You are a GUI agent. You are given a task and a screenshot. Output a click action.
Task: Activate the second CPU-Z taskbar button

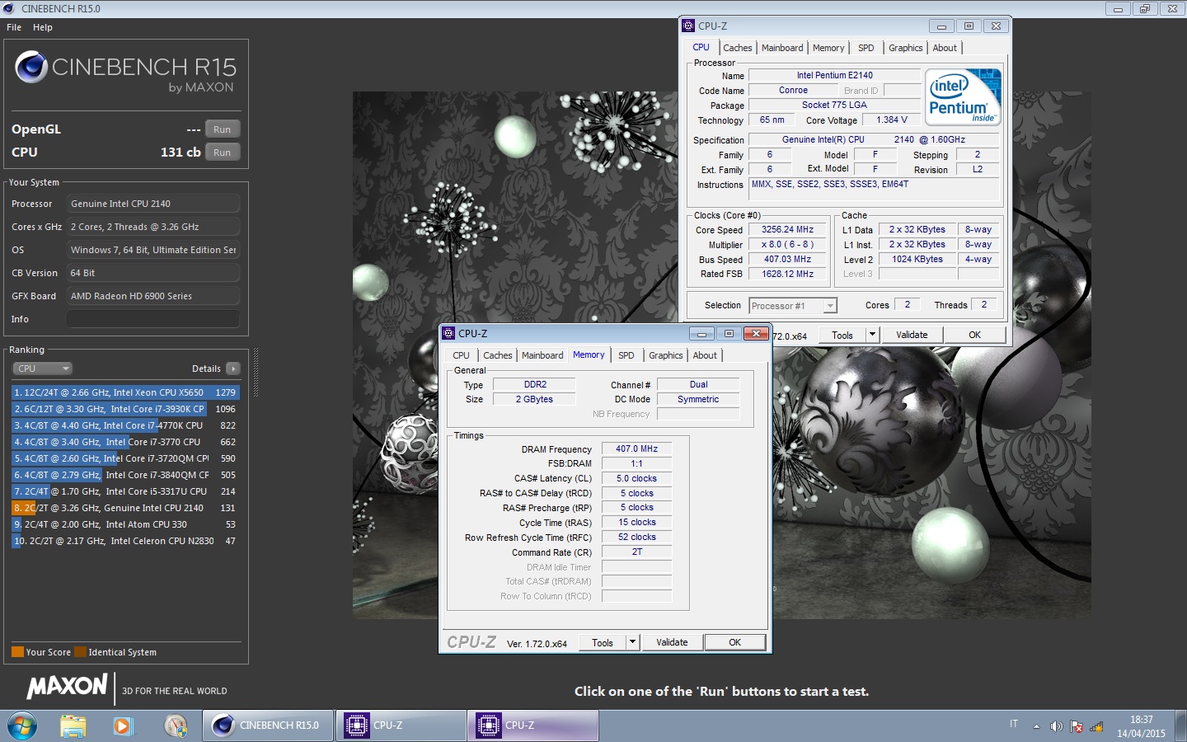tap(533, 726)
